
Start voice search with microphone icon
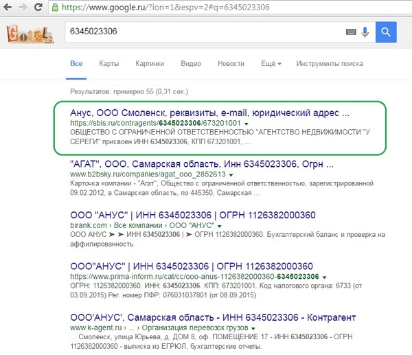tap(365, 32)
